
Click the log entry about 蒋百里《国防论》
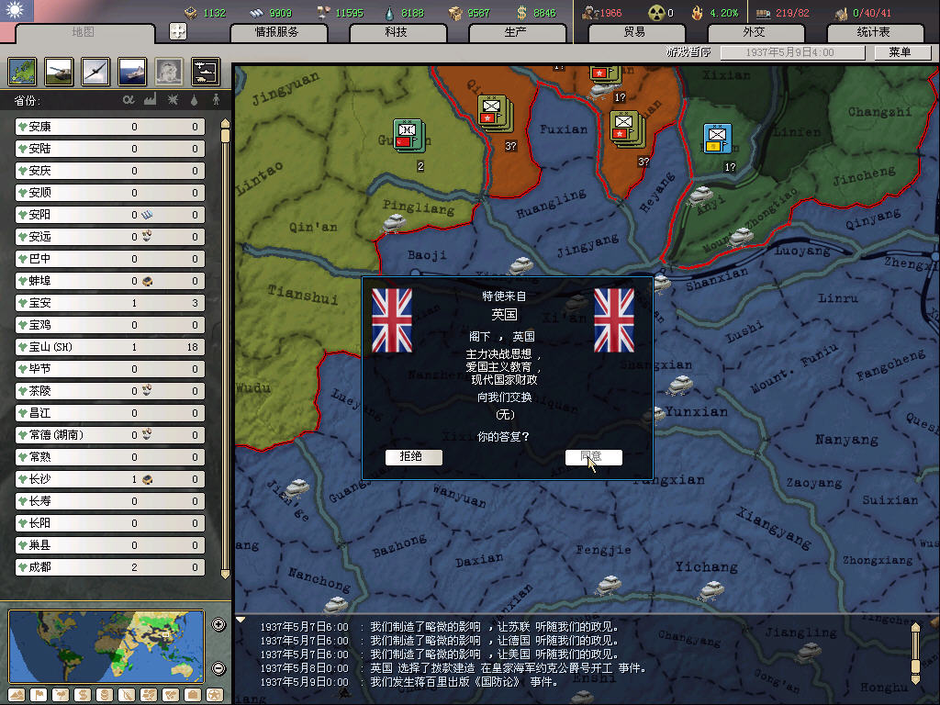tap(408, 682)
